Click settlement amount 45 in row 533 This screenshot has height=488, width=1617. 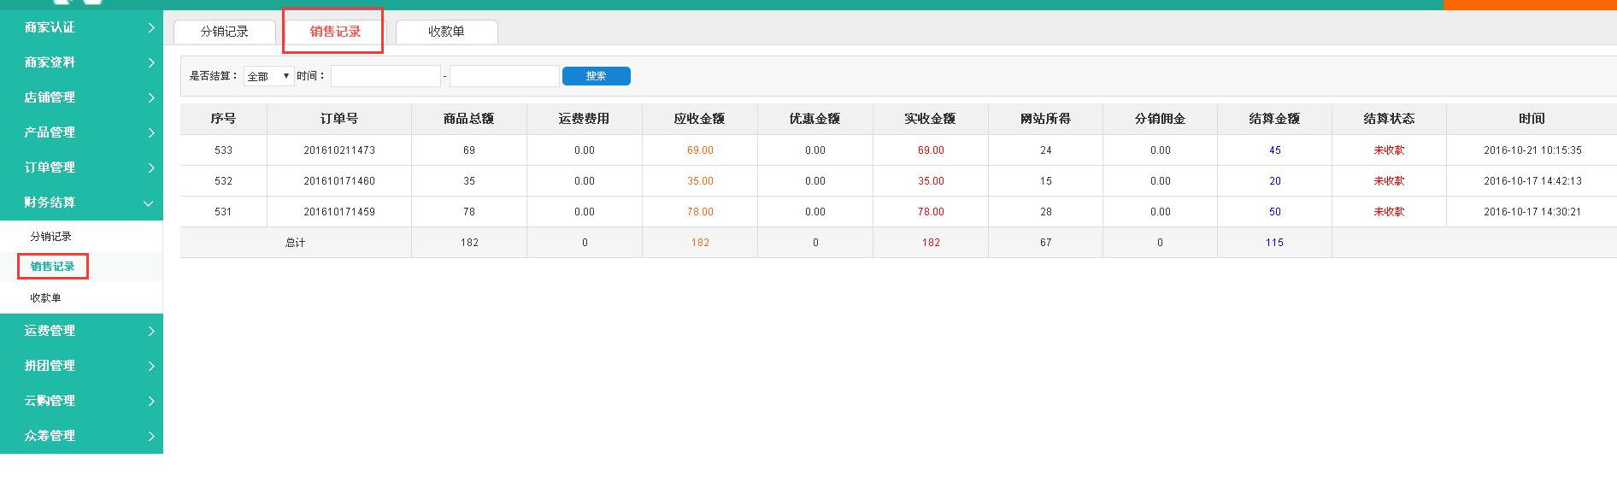(x=1275, y=150)
